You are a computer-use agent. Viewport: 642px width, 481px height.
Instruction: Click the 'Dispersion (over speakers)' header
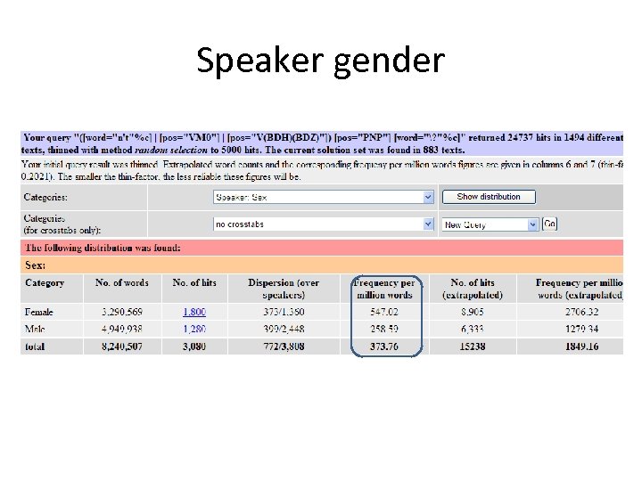(284, 289)
